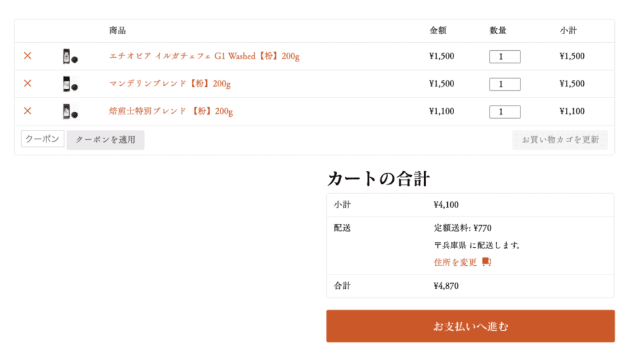Click the マンデリンブレンド product thumbnail
The height and width of the screenshot is (364, 636).
(x=70, y=84)
